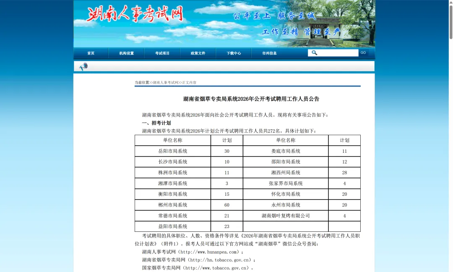Open the 政策文件 menu item

point(198,53)
